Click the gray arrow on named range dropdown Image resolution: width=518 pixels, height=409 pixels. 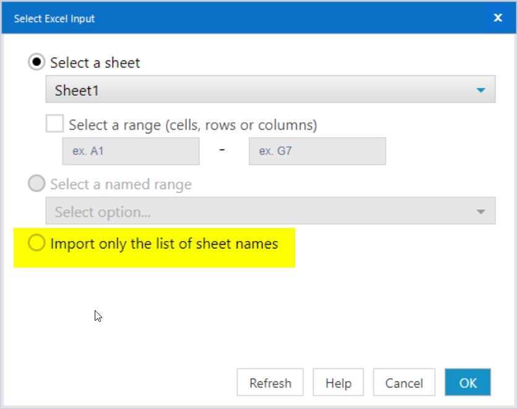[x=481, y=213]
